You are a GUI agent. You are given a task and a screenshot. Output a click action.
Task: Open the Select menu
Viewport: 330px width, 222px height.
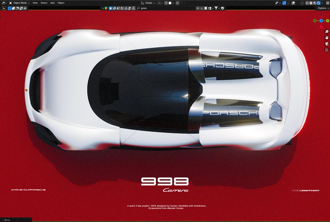click(x=44, y=3)
